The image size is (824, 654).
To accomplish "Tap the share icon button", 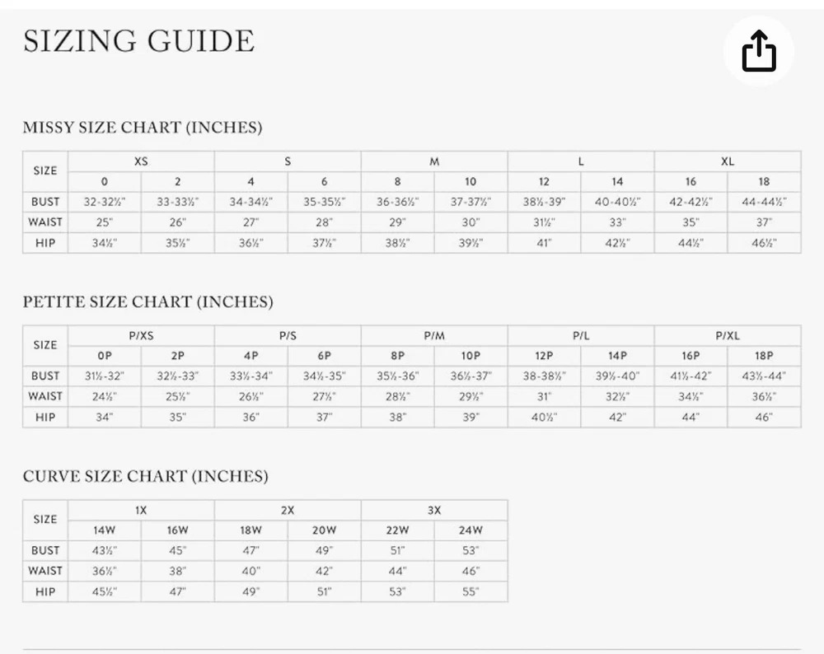I will click(x=759, y=51).
